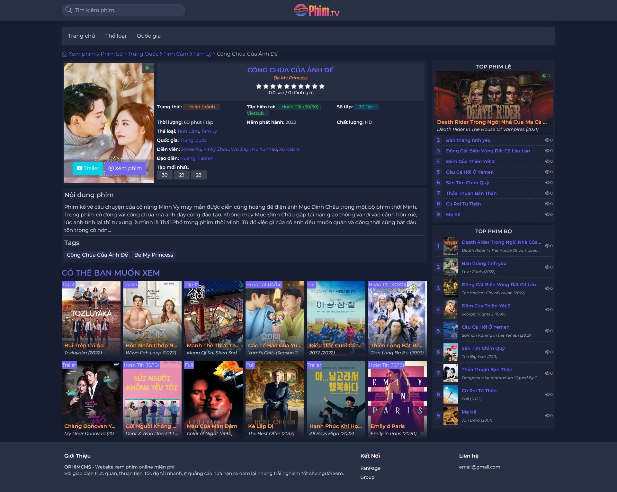Screen dimensions: 617x492
Task: Open Màu Của Màn Đêm movie thumbnail
Action: point(213,399)
